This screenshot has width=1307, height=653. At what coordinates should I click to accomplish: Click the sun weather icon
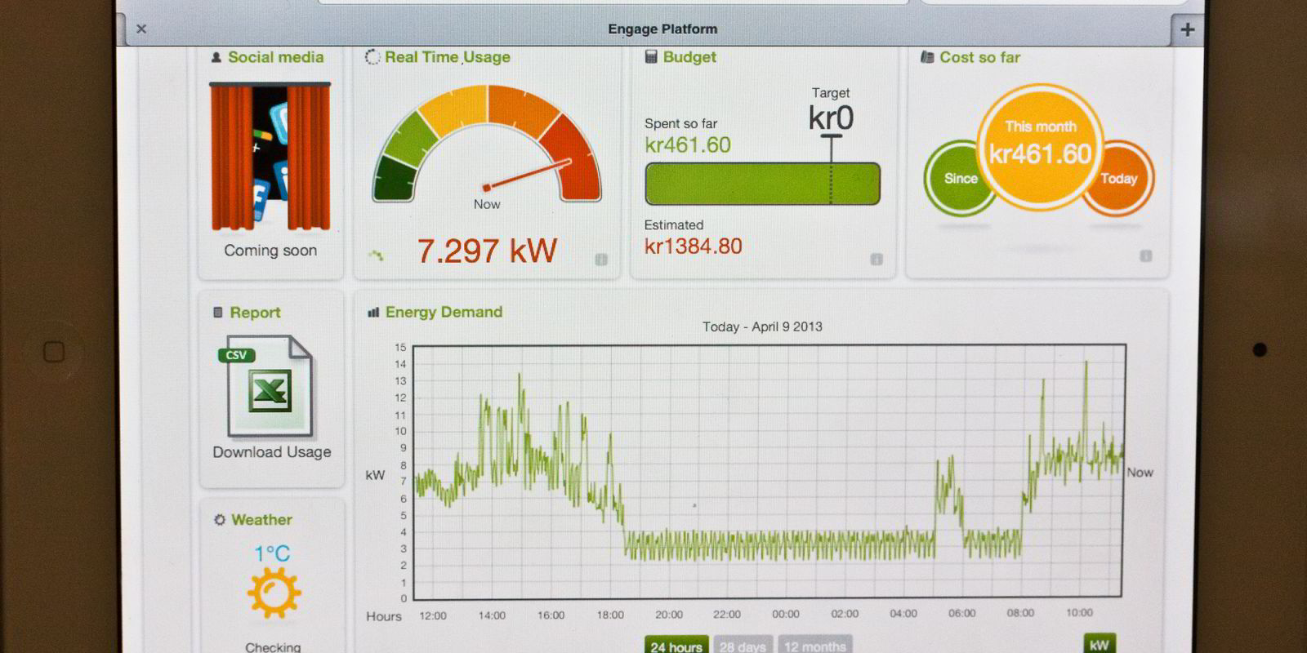[x=274, y=593]
